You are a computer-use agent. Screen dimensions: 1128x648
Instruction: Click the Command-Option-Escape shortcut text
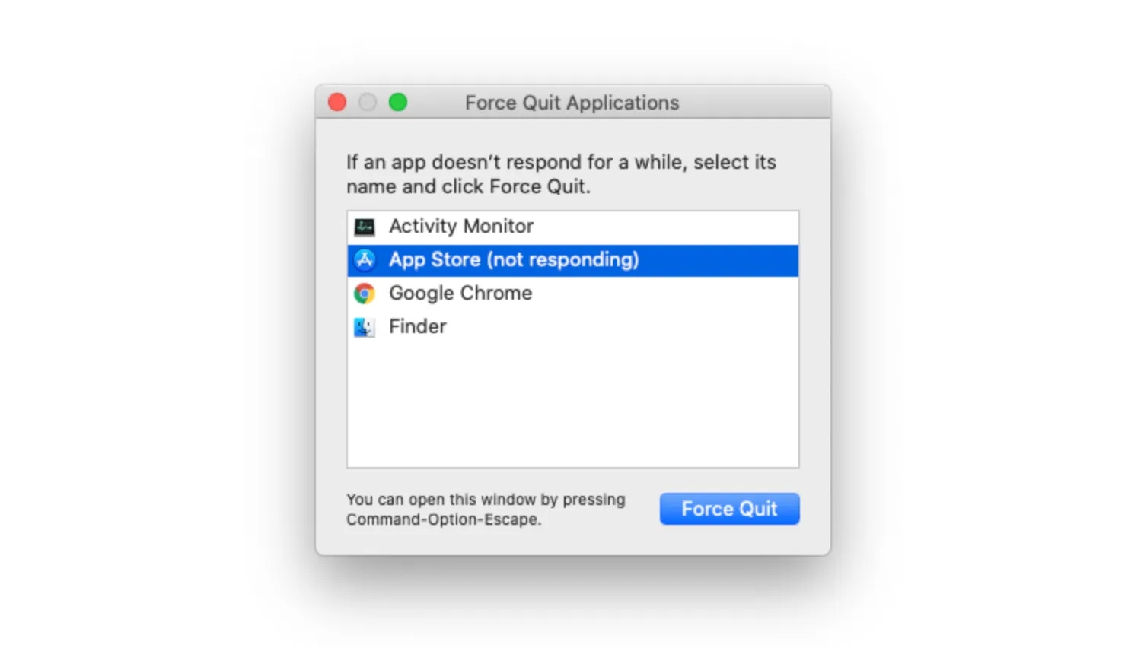443,519
